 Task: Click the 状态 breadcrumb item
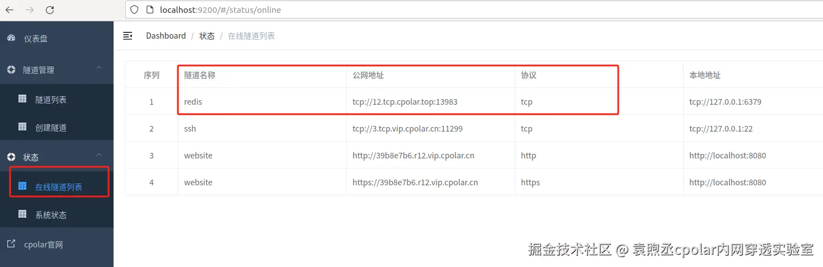click(207, 36)
